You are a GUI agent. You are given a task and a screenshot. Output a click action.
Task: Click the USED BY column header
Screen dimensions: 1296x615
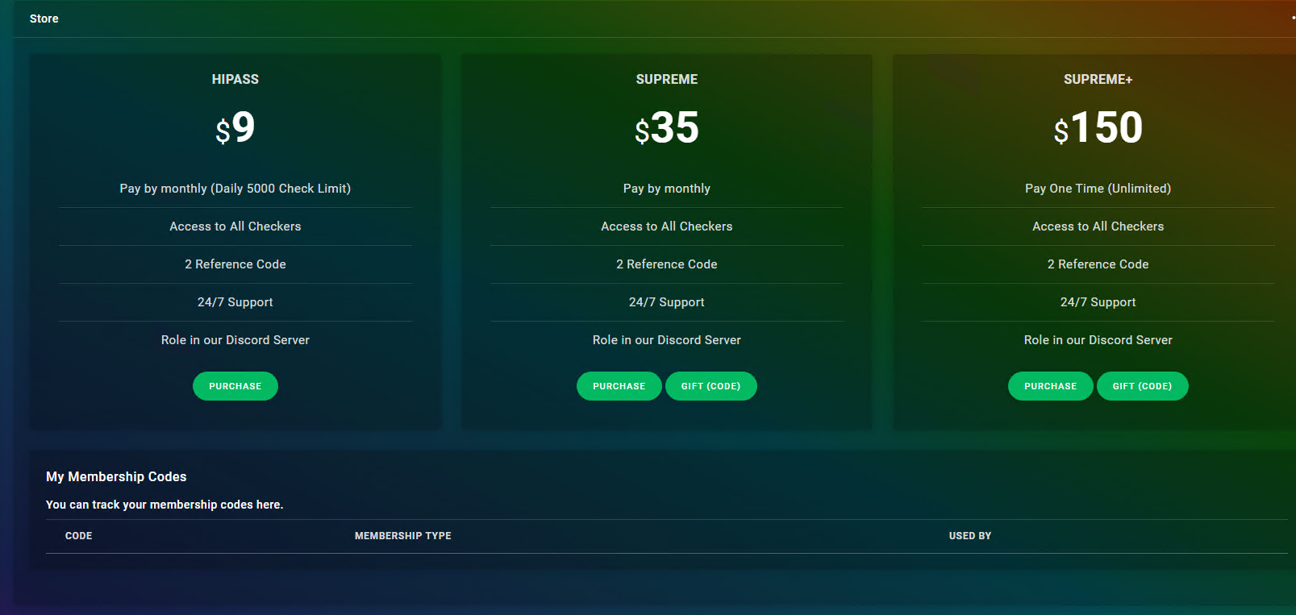(970, 536)
